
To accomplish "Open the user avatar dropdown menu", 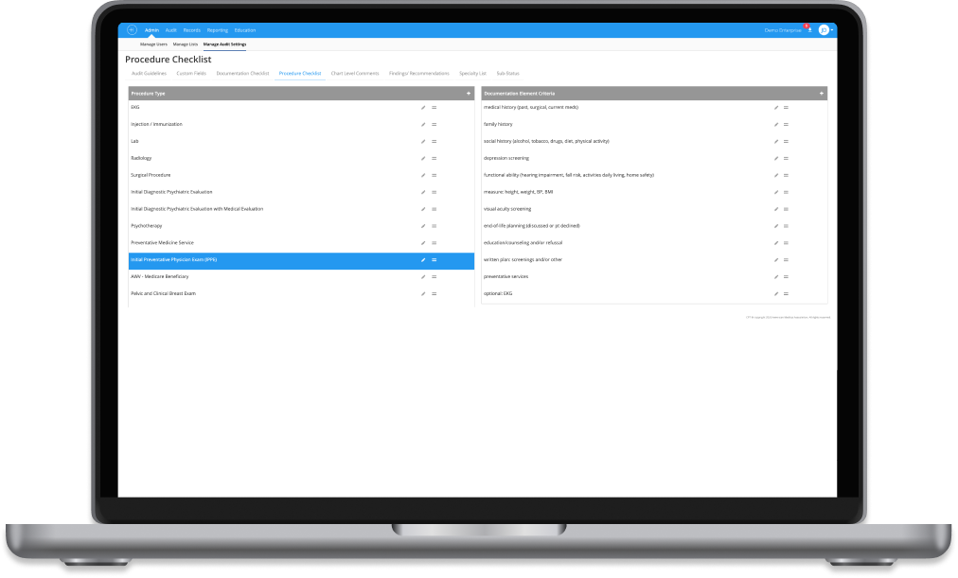I will [825, 30].
